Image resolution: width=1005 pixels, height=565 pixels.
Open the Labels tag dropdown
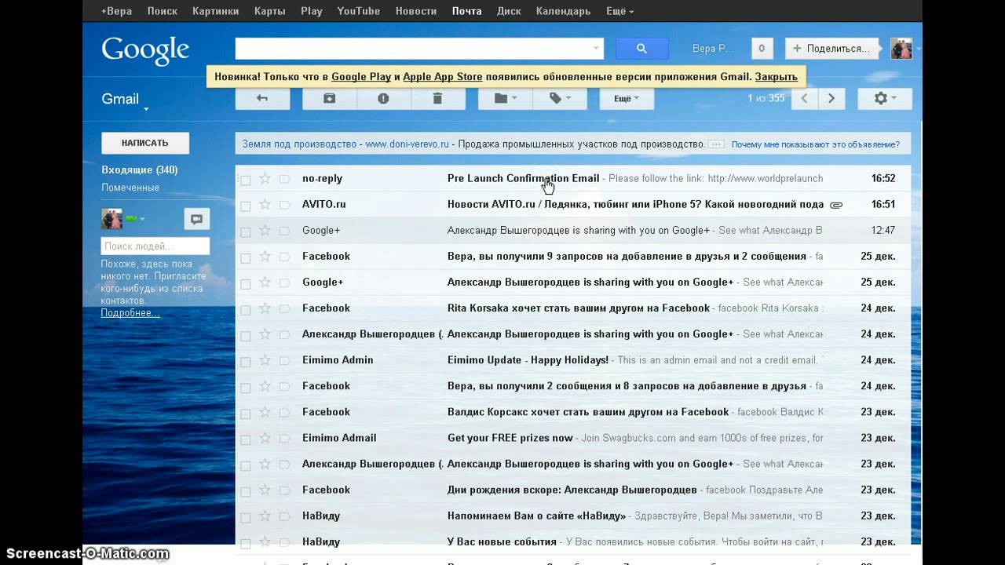560,99
